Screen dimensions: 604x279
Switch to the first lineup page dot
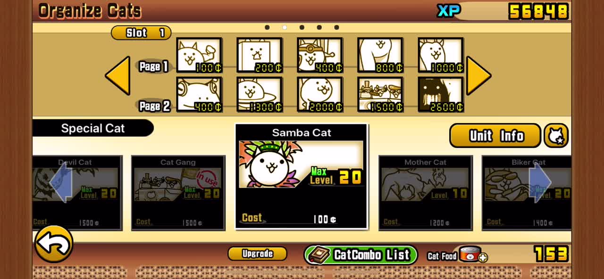click(x=267, y=27)
